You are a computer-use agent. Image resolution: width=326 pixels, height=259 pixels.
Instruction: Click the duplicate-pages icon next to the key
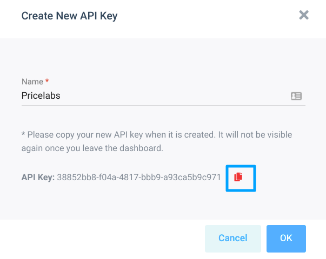point(238,177)
